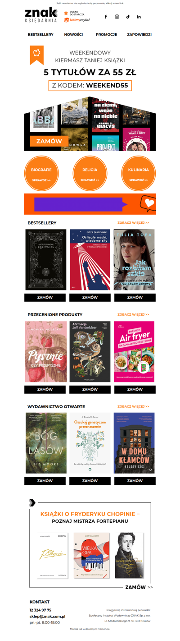Click the ZAMÓW >> link in Chopin section
Viewport: 180px width, 641px height.
[139, 587]
